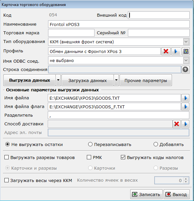Open Выгрузка данных dropdown arrow

[x=58, y=80]
